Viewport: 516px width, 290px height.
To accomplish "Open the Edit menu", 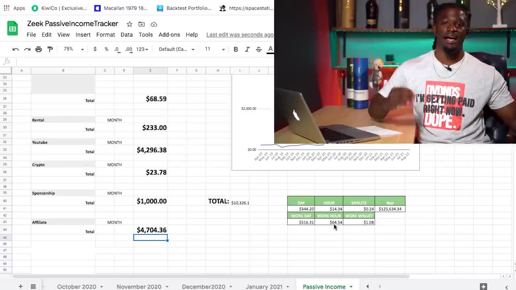I will (x=46, y=35).
